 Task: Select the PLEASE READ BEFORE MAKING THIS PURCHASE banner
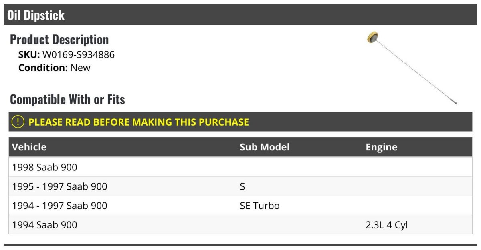(x=240, y=122)
